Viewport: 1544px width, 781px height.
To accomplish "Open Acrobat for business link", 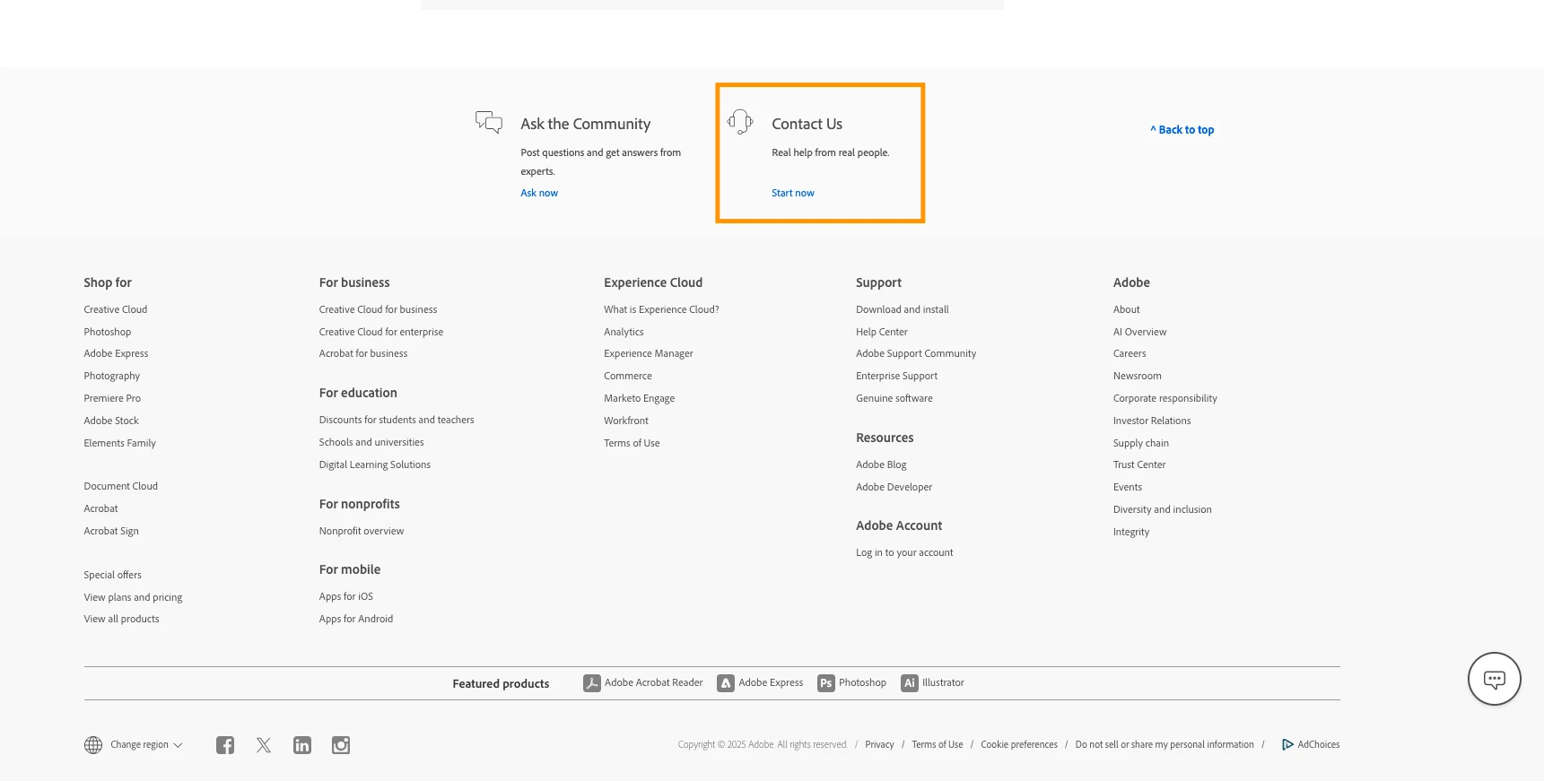I will coord(363,353).
